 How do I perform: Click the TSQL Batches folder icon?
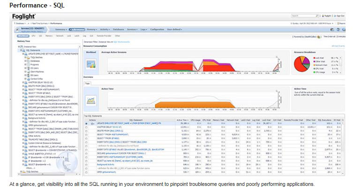28,57
